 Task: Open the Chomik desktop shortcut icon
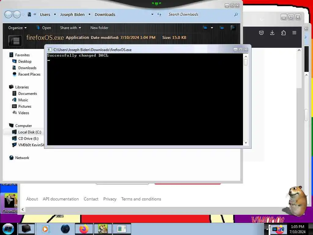point(9,203)
